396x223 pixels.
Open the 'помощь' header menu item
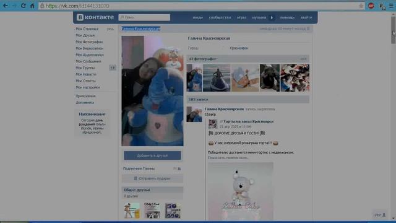287,17
